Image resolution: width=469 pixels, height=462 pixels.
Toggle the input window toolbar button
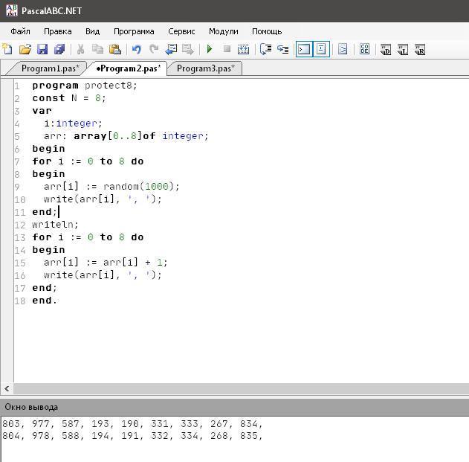click(321, 50)
